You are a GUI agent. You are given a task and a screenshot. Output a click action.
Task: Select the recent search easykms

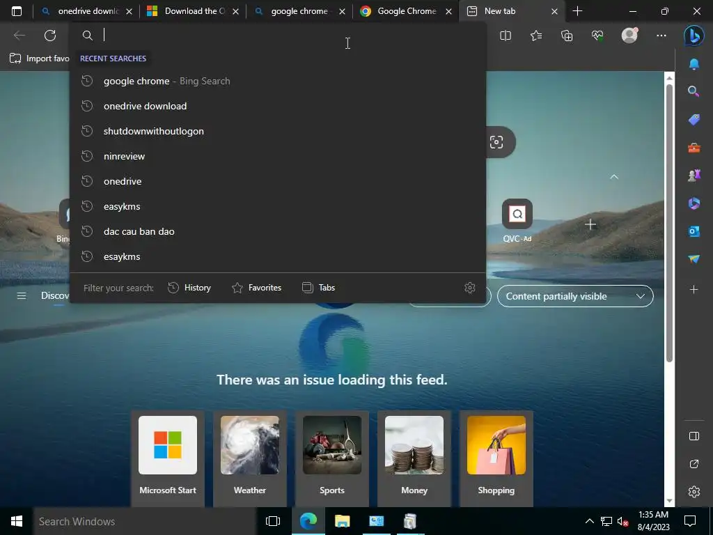(x=278, y=206)
